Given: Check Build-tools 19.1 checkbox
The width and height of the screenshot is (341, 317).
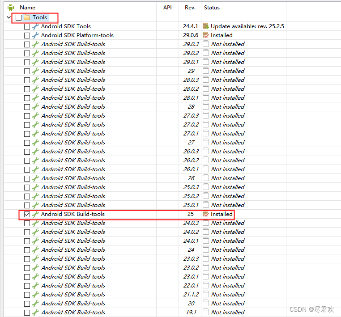Looking at the screenshot, I should pos(27,313).
